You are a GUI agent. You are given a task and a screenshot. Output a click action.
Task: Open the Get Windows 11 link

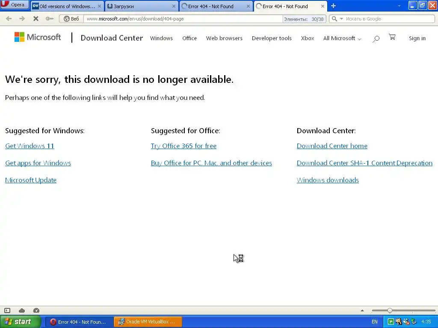pyautogui.click(x=30, y=146)
